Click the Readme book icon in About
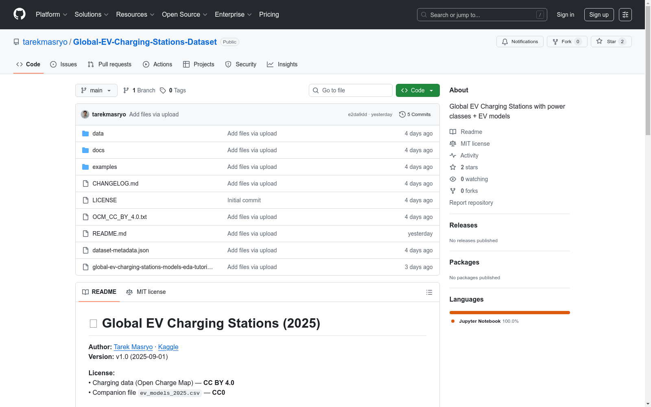Image resolution: width=651 pixels, height=407 pixels. (x=453, y=132)
